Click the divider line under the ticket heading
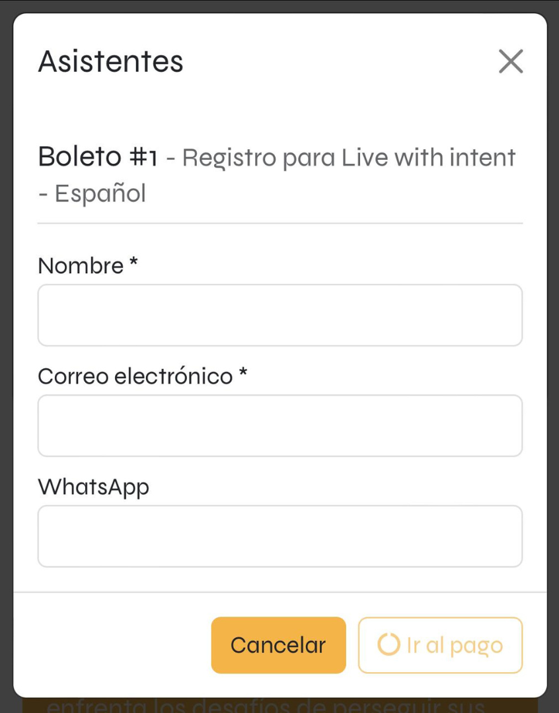 [x=280, y=223]
